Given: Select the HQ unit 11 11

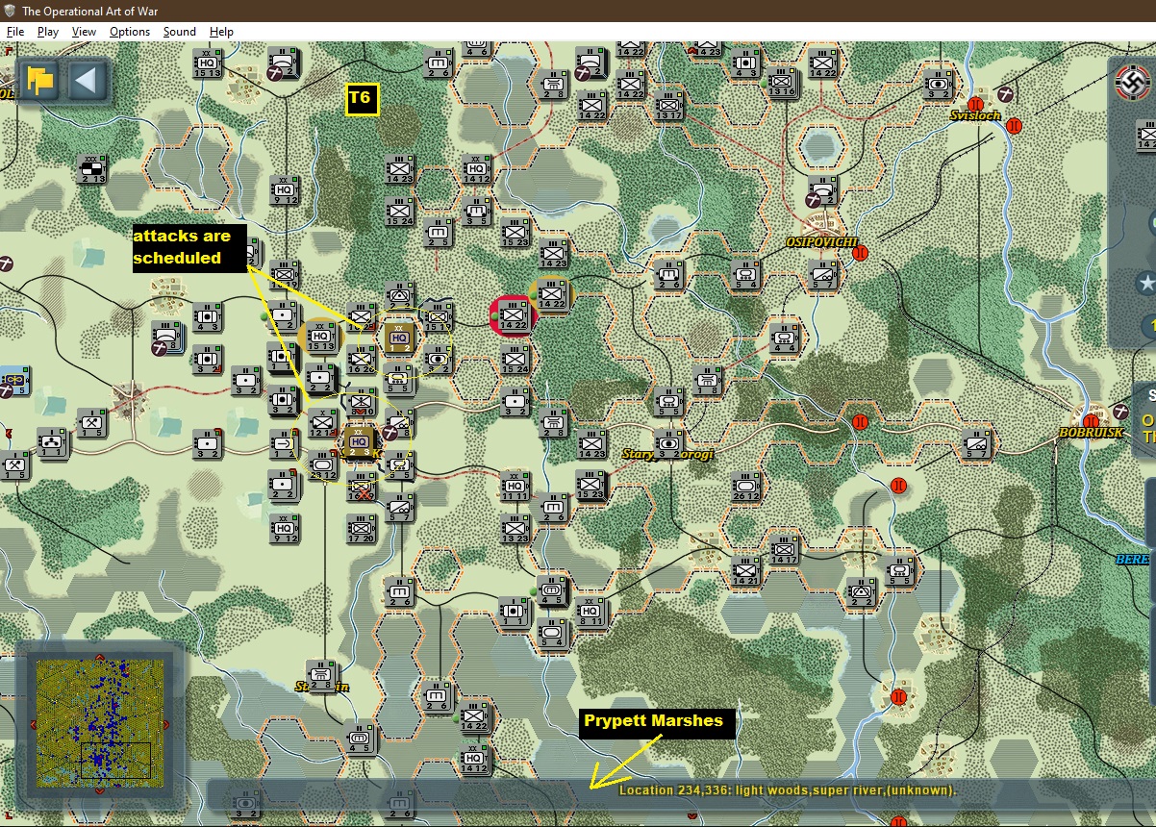Looking at the screenshot, I should click(515, 487).
